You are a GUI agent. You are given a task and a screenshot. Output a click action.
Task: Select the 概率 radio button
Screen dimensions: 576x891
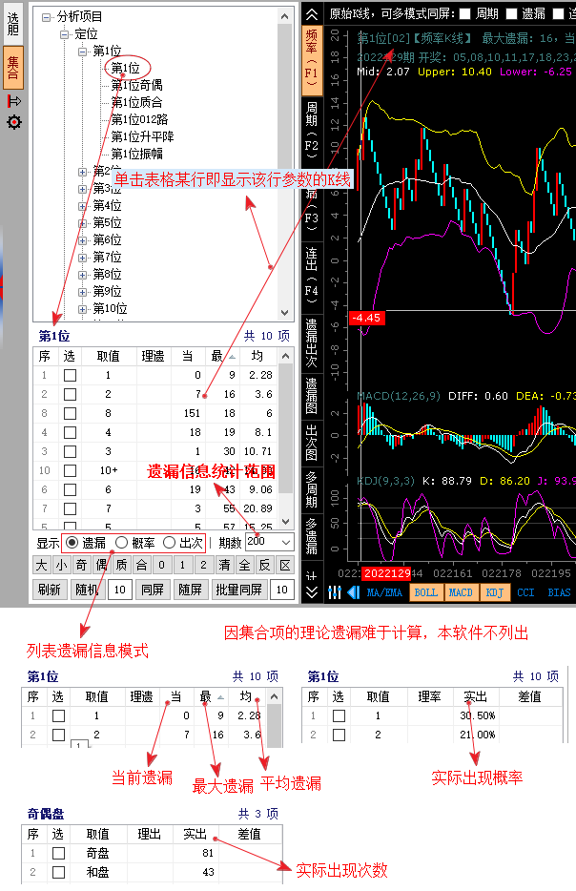(121, 542)
